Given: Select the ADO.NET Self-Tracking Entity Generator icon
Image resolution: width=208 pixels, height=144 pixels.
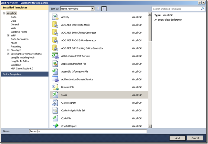Looking at the screenshot, I should click(x=55, y=48).
